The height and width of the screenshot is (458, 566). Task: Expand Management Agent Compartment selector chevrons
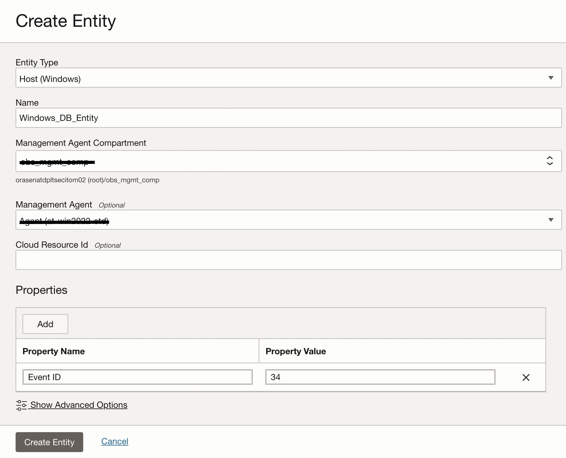click(x=550, y=161)
